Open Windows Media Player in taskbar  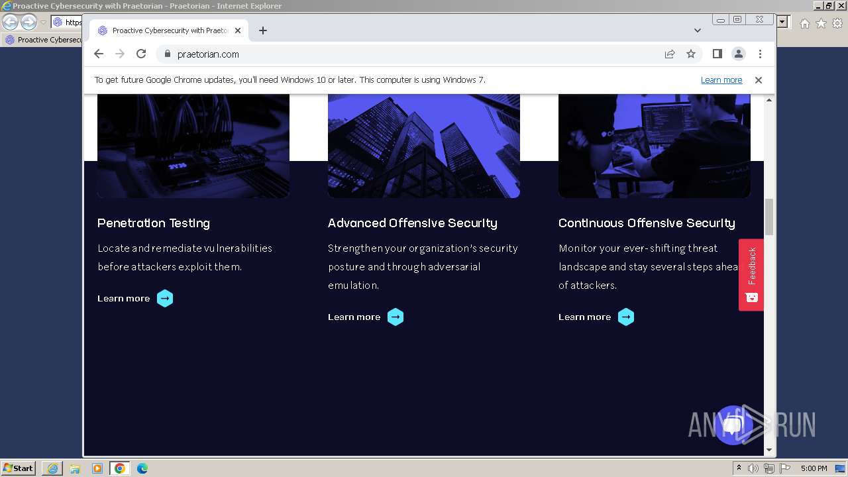coord(97,468)
